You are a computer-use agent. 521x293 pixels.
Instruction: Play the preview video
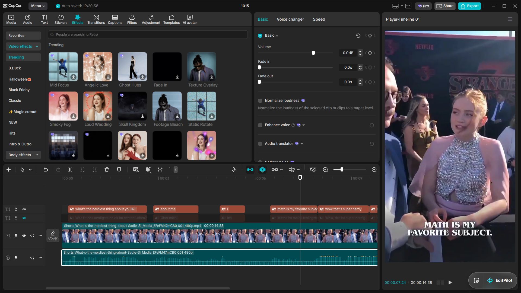[450, 282]
